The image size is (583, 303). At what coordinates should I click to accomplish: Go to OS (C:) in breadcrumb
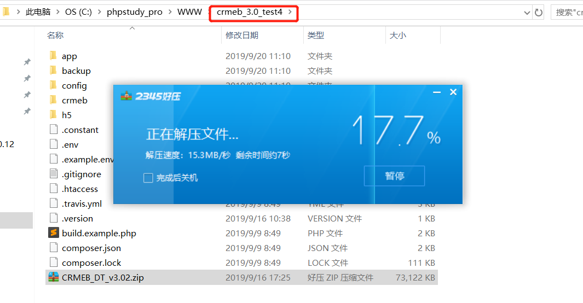[78, 12]
